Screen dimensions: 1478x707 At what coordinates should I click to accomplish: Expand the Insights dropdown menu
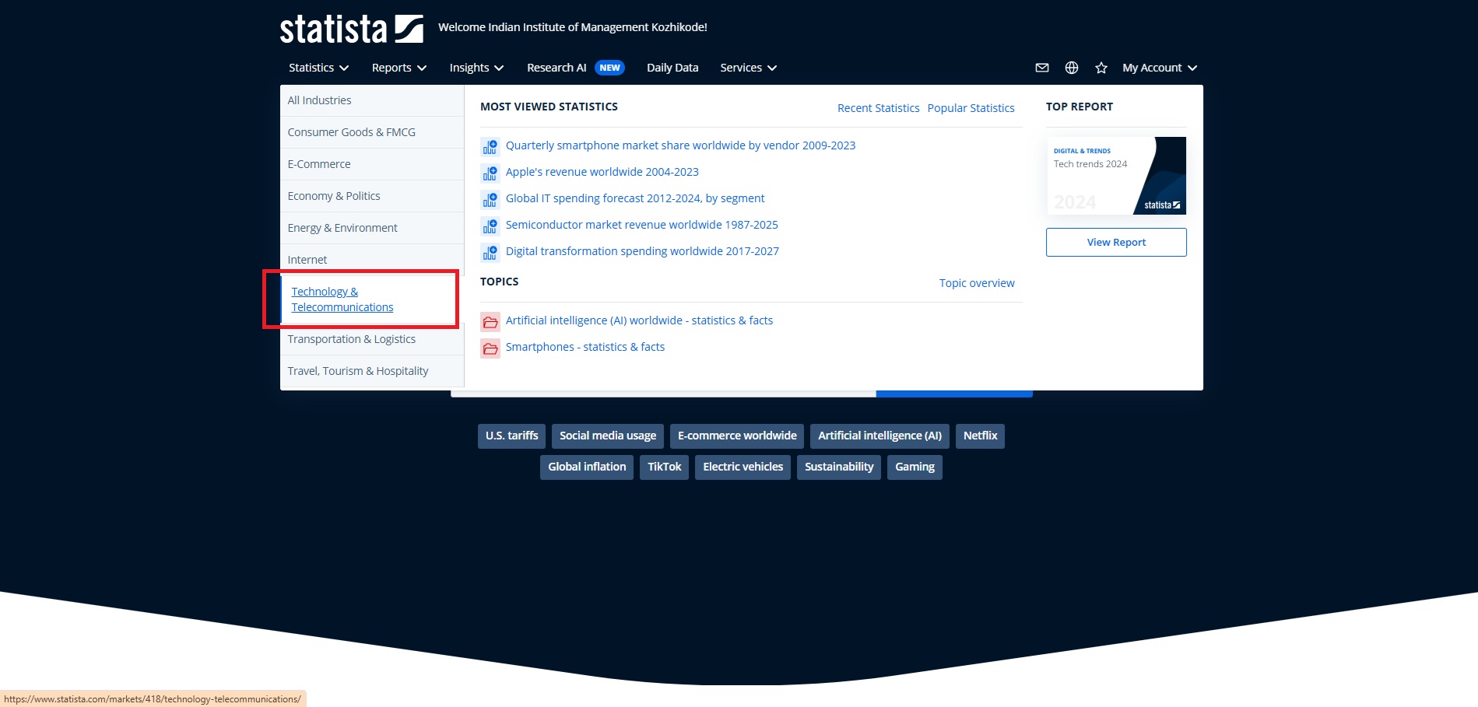pyautogui.click(x=476, y=68)
